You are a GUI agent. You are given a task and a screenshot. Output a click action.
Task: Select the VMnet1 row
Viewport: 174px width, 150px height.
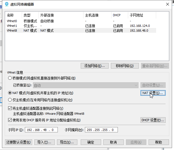(x=81, y=26)
